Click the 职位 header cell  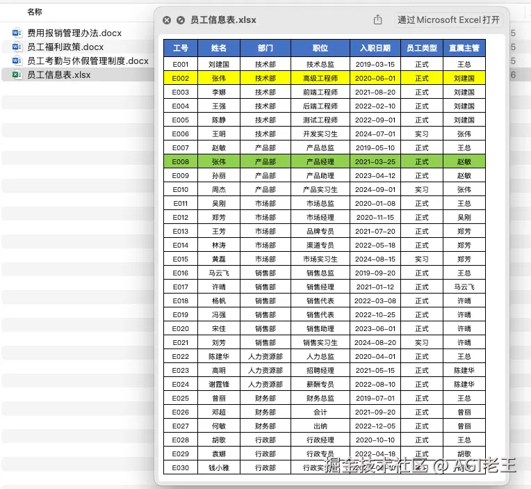pyautogui.click(x=320, y=48)
